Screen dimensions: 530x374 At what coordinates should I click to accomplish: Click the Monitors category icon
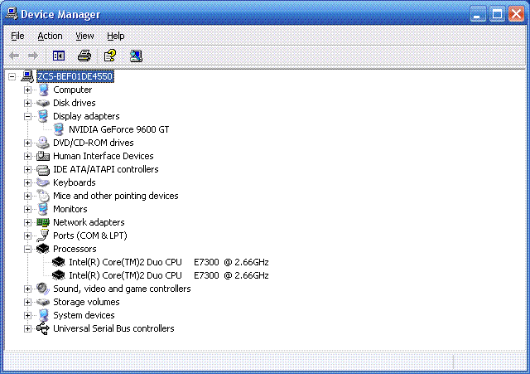pos(43,209)
